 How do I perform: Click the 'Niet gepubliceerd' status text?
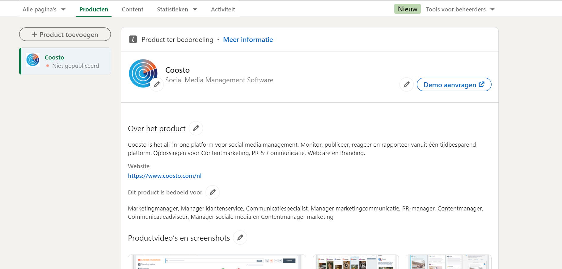[x=76, y=66]
